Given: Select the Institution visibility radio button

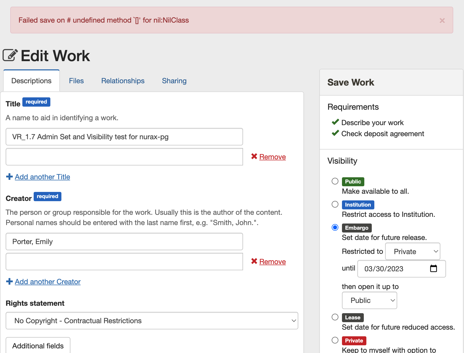Looking at the screenshot, I should pyautogui.click(x=335, y=204).
